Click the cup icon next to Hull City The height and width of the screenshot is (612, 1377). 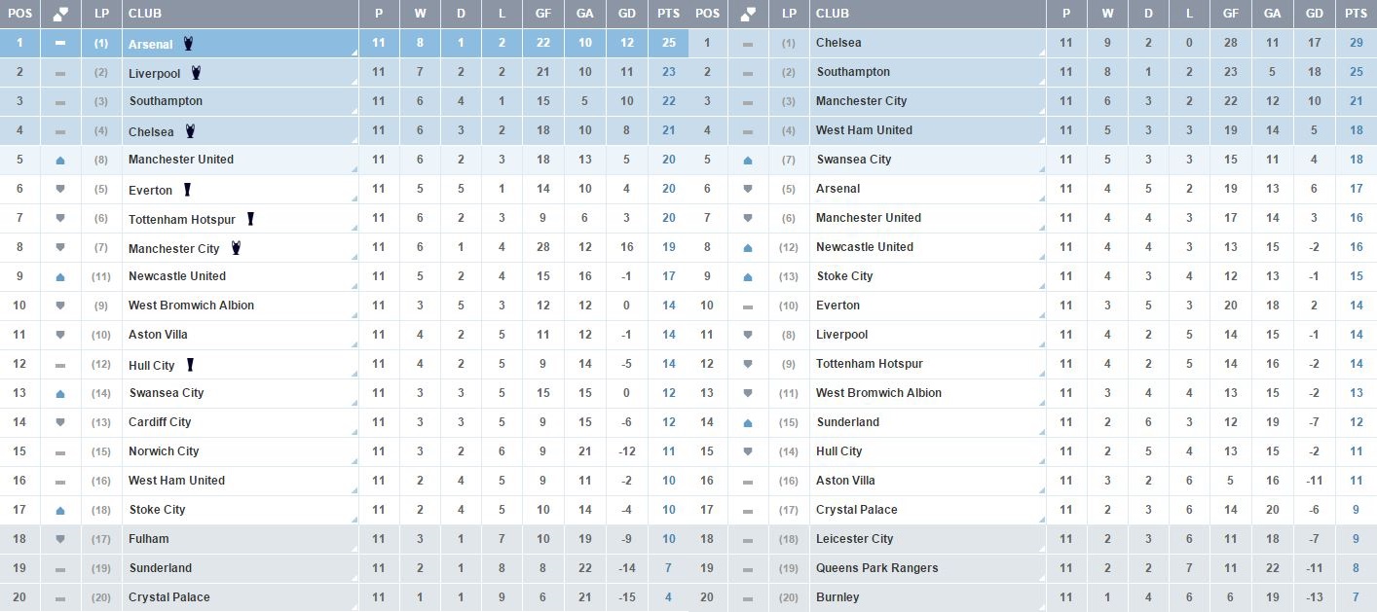pos(190,365)
